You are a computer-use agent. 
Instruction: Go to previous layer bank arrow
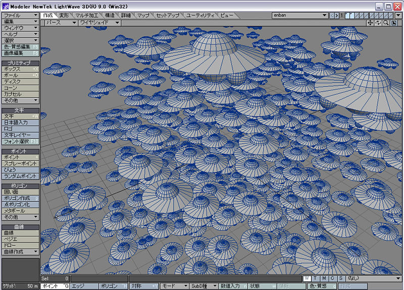332,16
